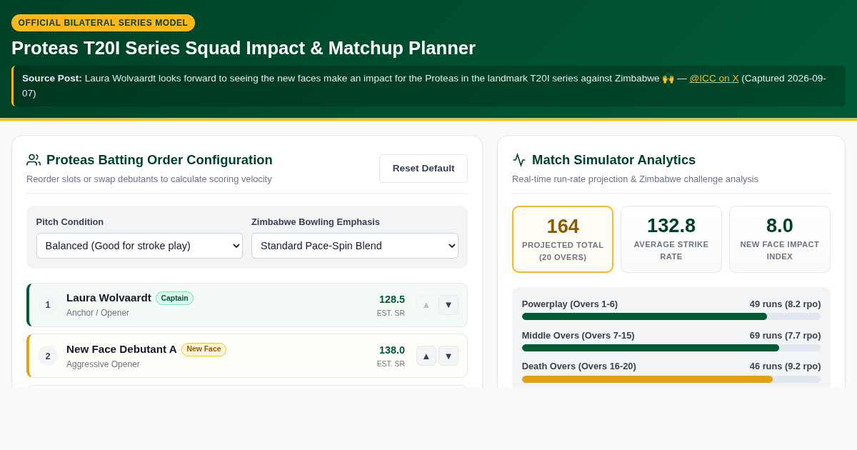Click Laura Wolvaardt's name
This screenshot has height=450, width=857.
coord(109,298)
